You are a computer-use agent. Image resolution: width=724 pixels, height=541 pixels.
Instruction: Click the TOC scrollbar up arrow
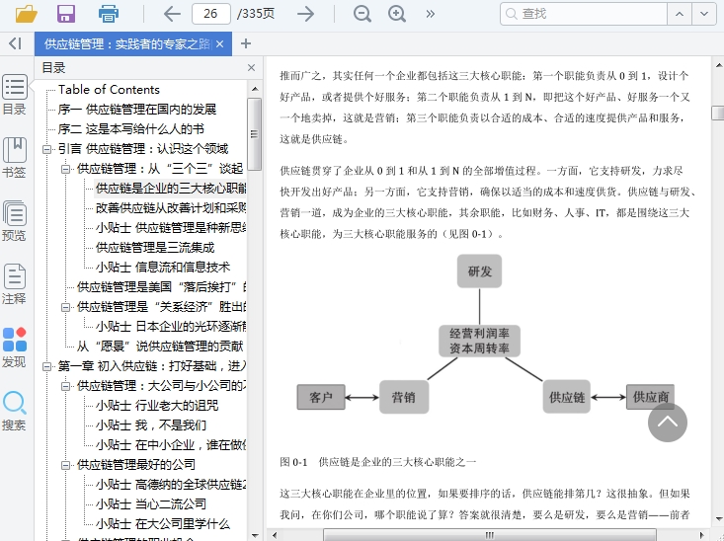[x=255, y=89]
